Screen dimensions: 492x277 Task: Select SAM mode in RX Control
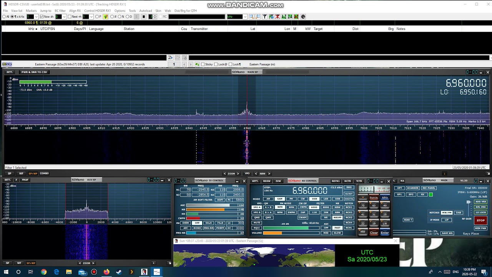point(279,199)
